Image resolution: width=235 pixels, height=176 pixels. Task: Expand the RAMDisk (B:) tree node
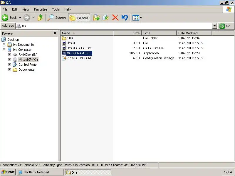click(9, 55)
